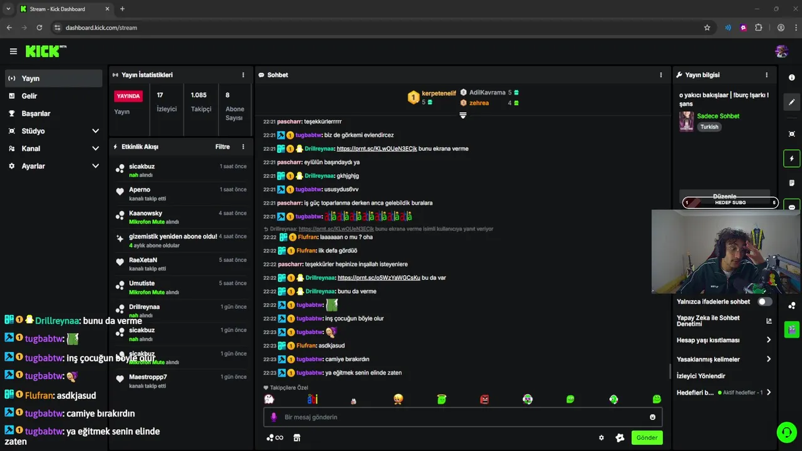Viewport: 802px width, 451px height.
Task: Click the gizemistik yeniden abone oldu activity
Action: coord(180,241)
